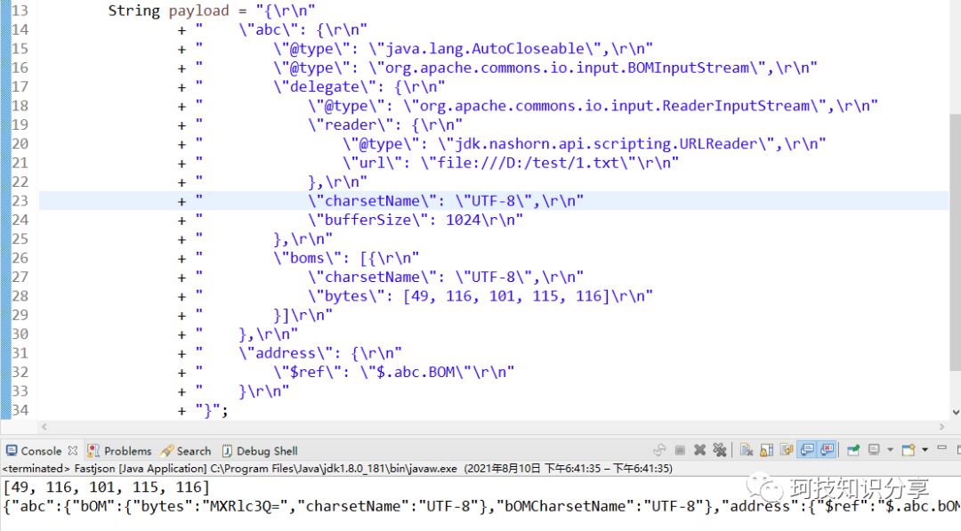
Task: Toggle Word Wrap for console
Action: (x=787, y=450)
